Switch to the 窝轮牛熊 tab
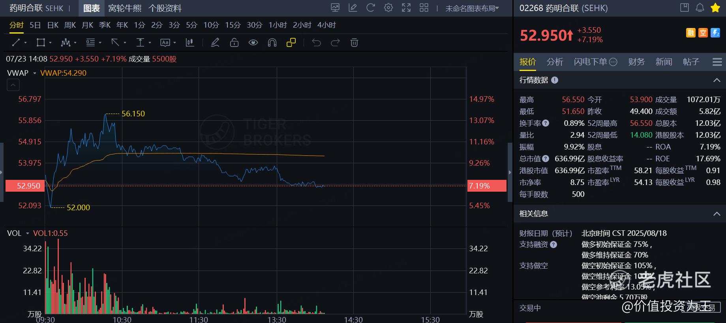The height and width of the screenshot is (323, 726). point(125,8)
